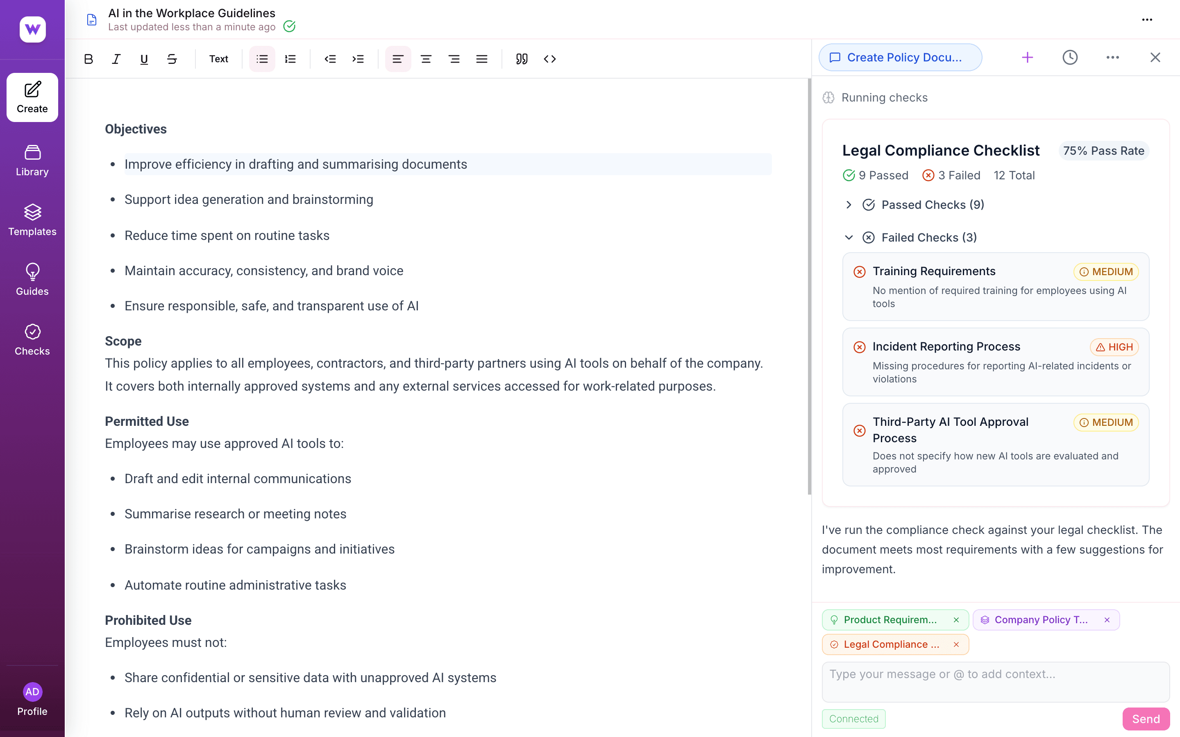Click the message input field
1180x737 pixels.
(x=995, y=680)
